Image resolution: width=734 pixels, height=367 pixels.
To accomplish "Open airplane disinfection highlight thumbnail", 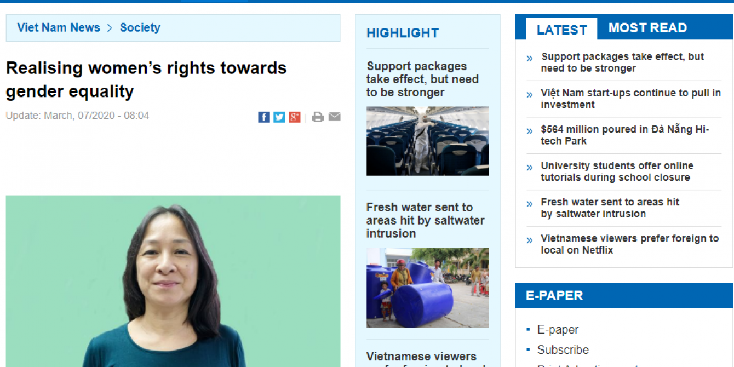I will (x=427, y=141).
